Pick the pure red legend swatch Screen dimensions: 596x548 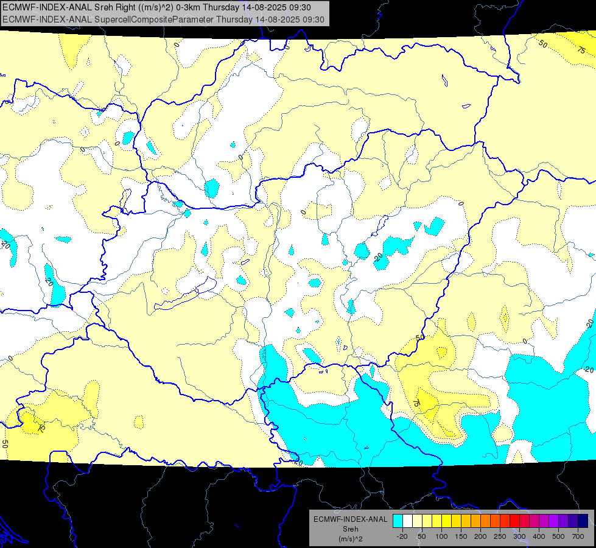pos(514,521)
